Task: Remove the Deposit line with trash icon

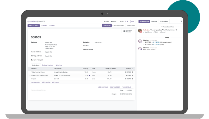Action: tap(132, 79)
